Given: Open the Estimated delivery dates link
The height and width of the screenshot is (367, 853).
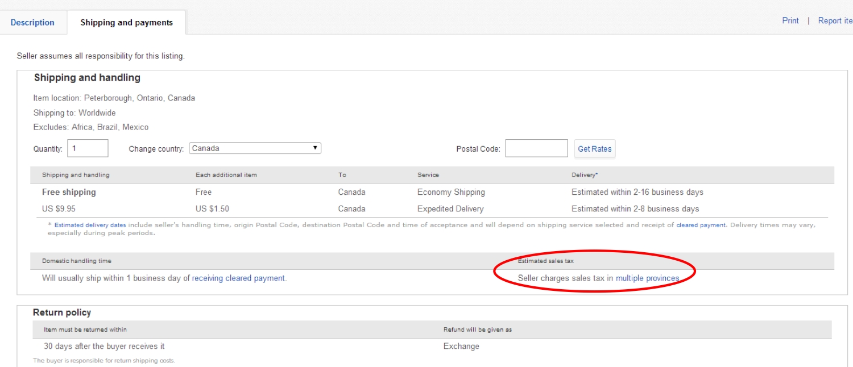Looking at the screenshot, I should (x=90, y=225).
